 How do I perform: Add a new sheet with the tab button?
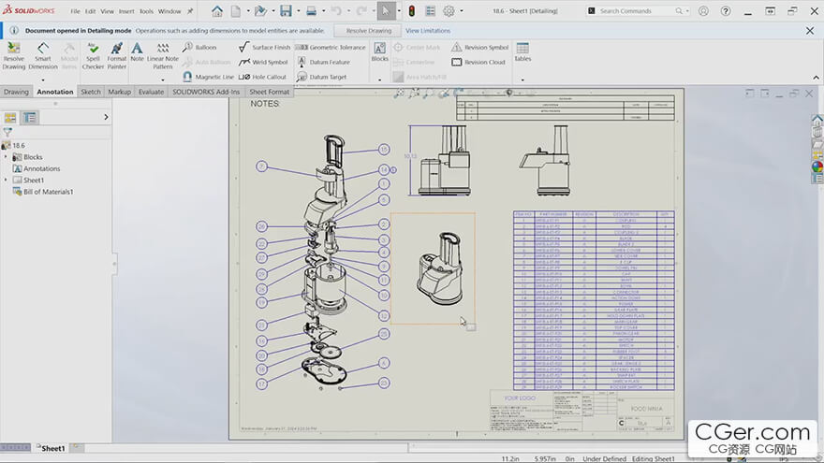click(x=76, y=447)
